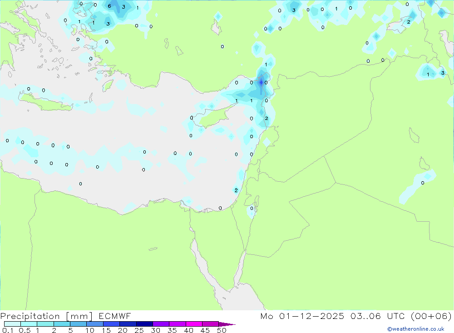Select the 0.1–0.5 mm legend color swatch

tap(12, 324)
